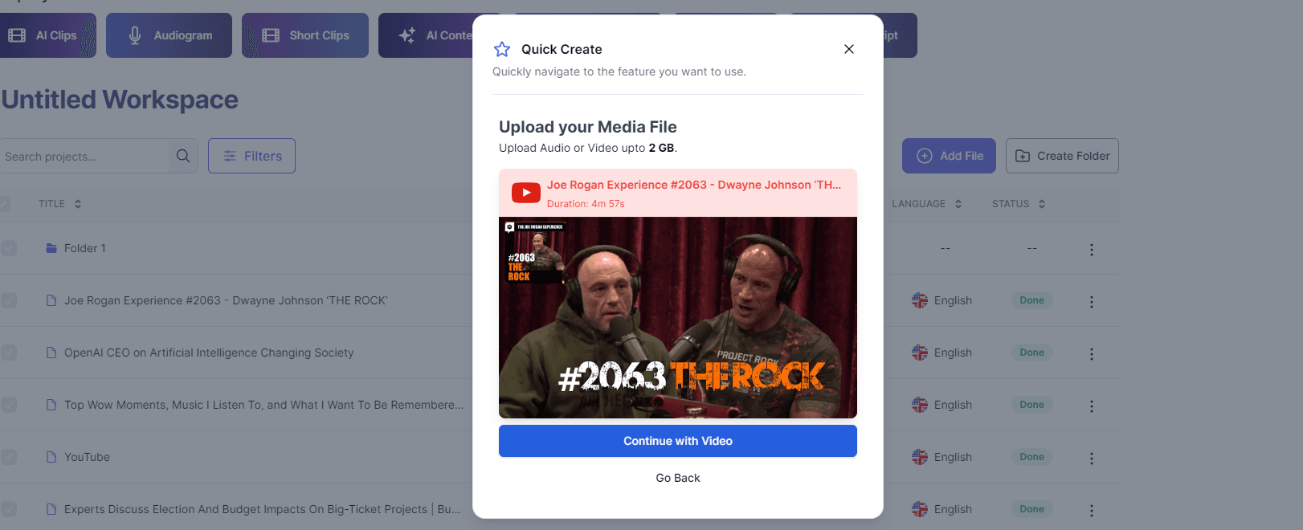Toggle checkbox for Folder 1 row
The image size is (1303, 530).
click(x=9, y=248)
